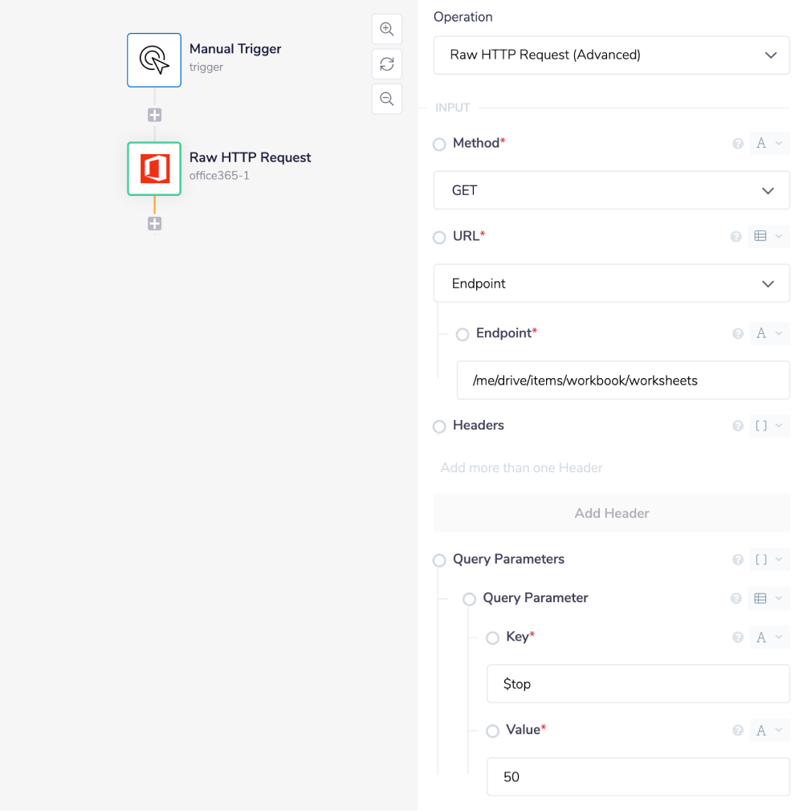Open help tooltip for Method field
This screenshot has width=803, height=811.
pos(737,144)
